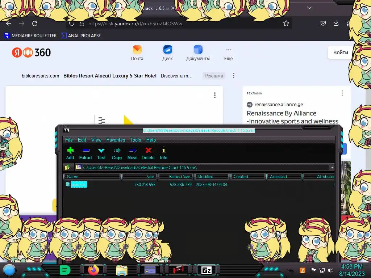Open the Windows Start orb
The width and height of the screenshot is (371, 278).
click(x=9, y=270)
